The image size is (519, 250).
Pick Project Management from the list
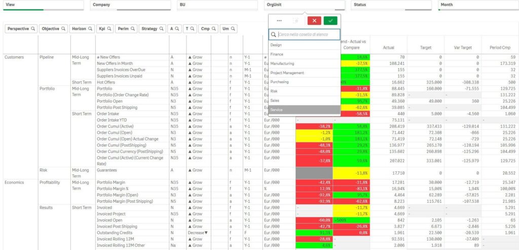tap(304, 73)
